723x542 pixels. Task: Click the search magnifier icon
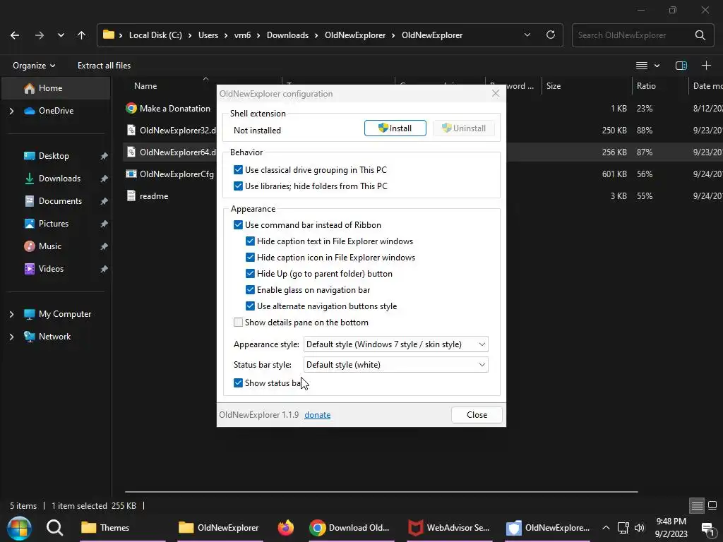700,35
